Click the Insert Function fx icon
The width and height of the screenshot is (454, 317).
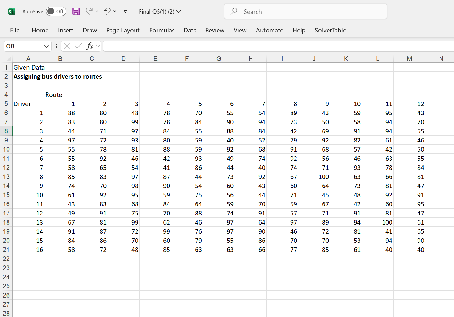(x=90, y=46)
